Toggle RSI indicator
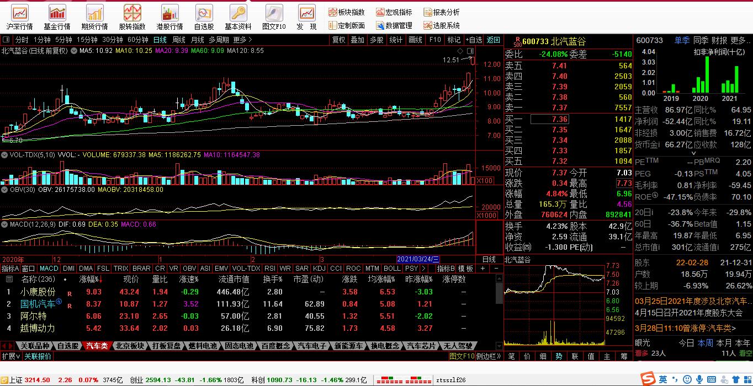The image size is (753, 386). tap(270, 269)
